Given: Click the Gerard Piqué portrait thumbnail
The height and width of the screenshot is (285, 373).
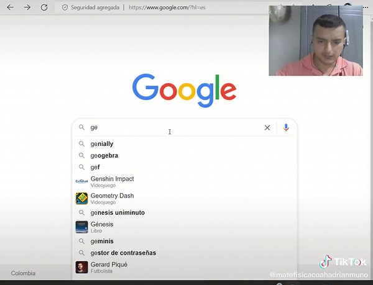Looking at the screenshot, I should tap(81, 267).
